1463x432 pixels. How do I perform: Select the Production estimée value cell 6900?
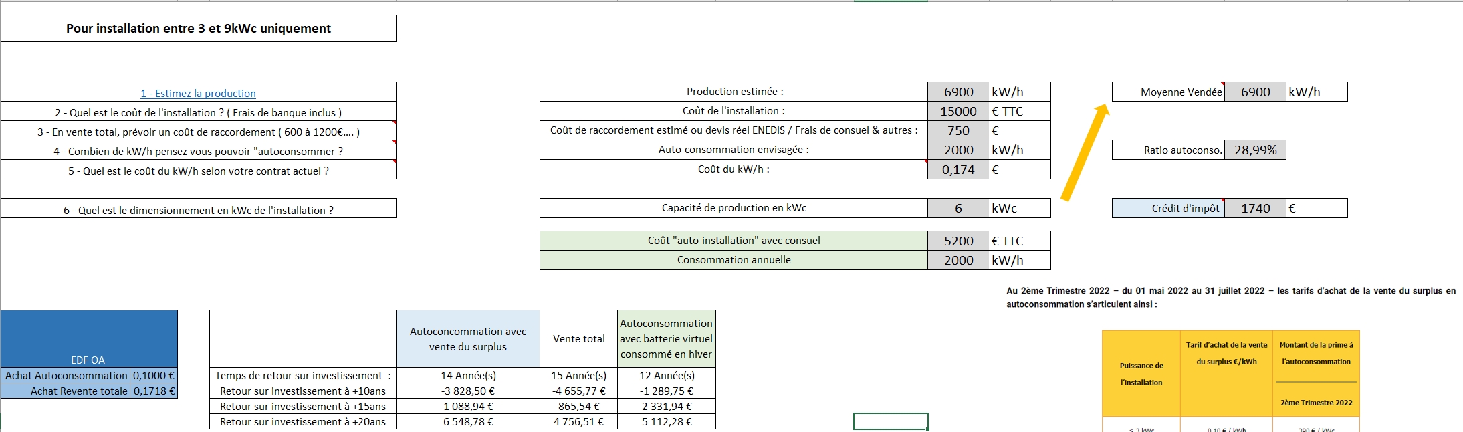[x=958, y=92]
